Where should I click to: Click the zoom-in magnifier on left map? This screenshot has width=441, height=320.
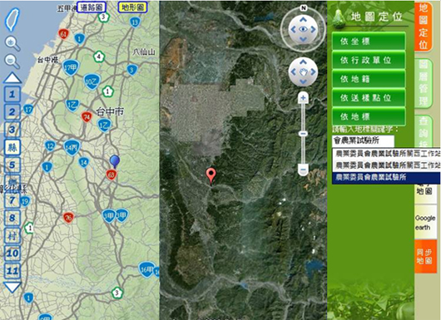pyautogui.click(x=12, y=43)
